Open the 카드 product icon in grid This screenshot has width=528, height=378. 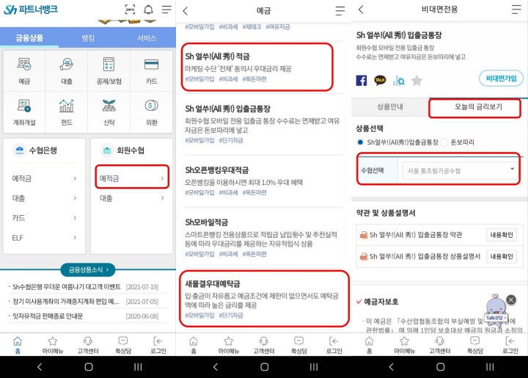coord(152,70)
